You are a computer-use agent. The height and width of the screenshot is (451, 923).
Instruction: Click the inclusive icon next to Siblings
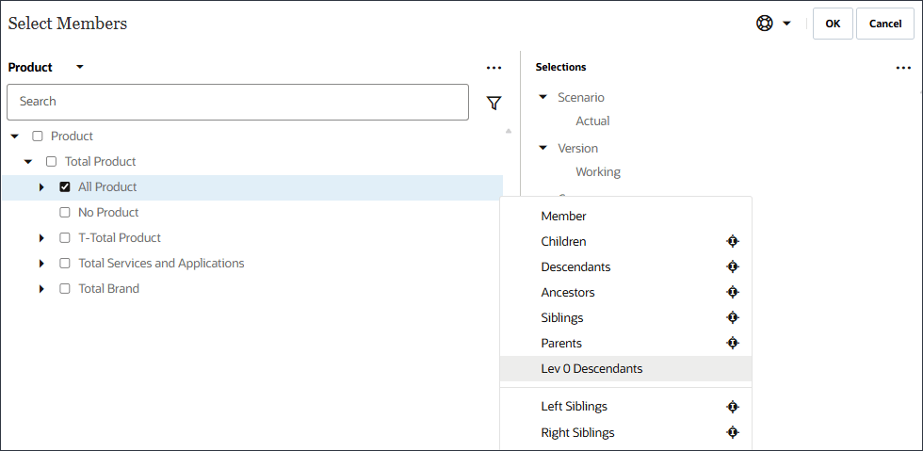pos(733,318)
